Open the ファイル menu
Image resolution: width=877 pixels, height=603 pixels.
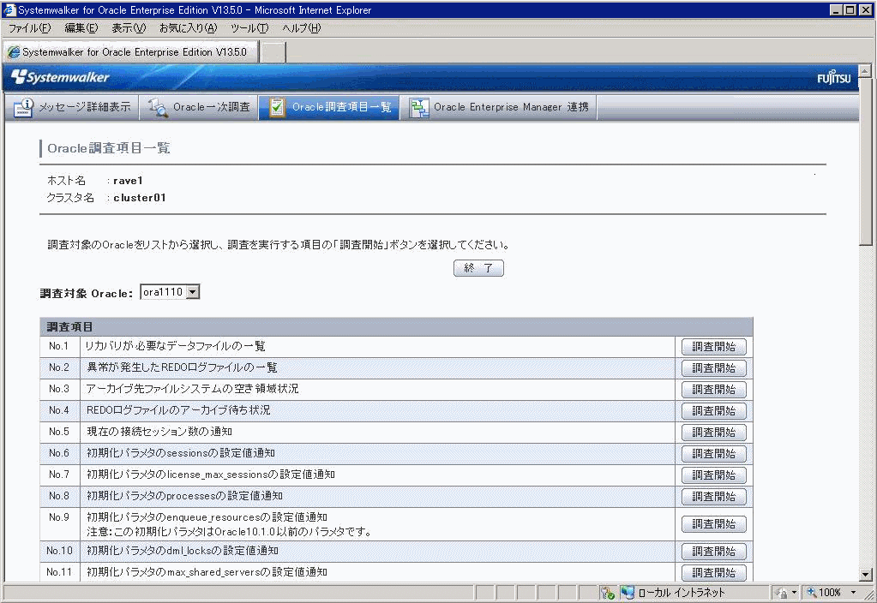[30, 28]
